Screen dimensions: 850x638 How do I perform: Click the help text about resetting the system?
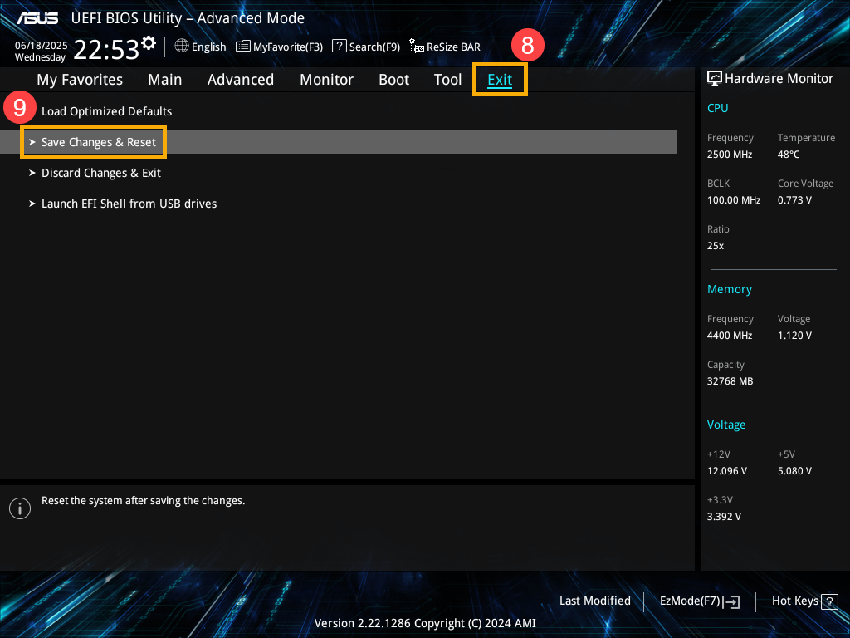[x=143, y=501]
